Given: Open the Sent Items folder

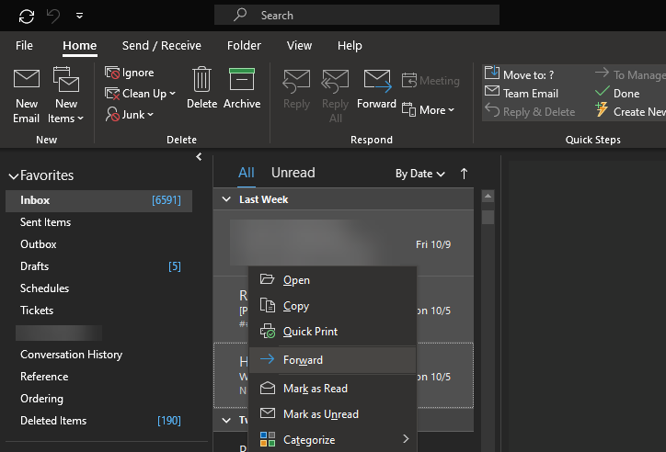Looking at the screenshot, I should pyautogui.click(x=45, y=222).
